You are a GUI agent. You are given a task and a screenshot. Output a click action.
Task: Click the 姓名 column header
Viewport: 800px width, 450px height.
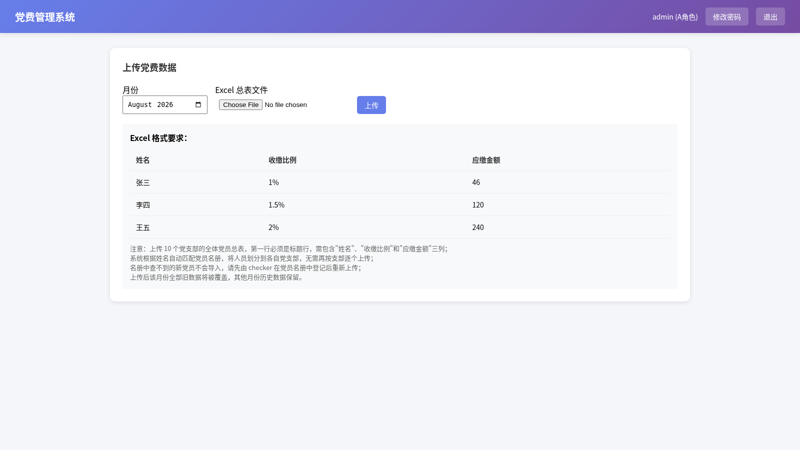[x=143, y=160]
